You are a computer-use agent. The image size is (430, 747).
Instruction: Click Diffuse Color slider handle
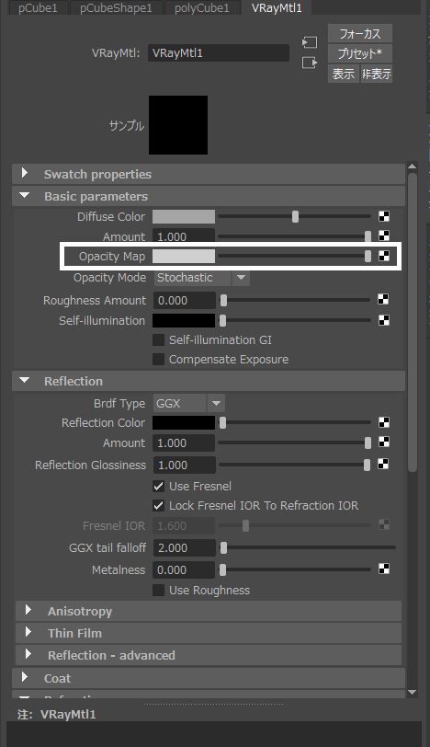[295, 217]
